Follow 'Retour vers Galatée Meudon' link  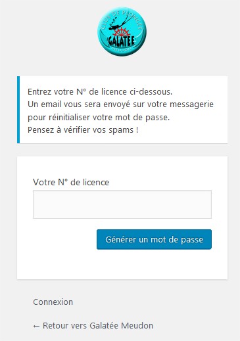[93, 326]
